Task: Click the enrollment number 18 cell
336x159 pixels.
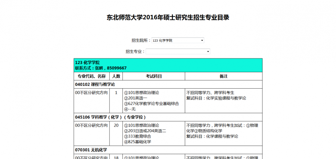Action: pyautogui.click(x=116, y=157)
